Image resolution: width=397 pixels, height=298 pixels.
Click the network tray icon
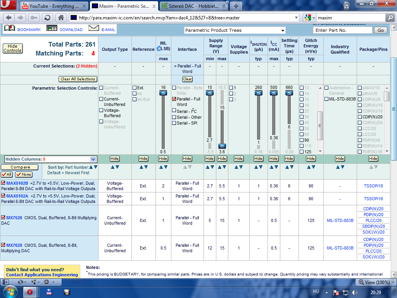click(x=345, y=293)
